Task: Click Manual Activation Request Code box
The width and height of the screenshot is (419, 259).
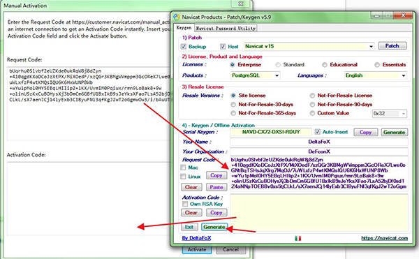Action: [x=89, y=103]
